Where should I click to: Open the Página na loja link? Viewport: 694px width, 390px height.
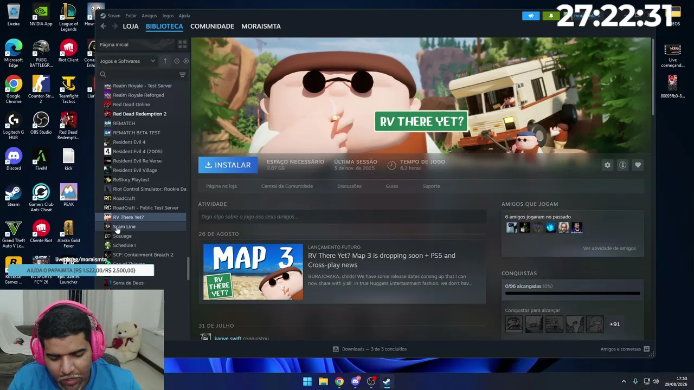pyautogui.click(x=221, y=186)
